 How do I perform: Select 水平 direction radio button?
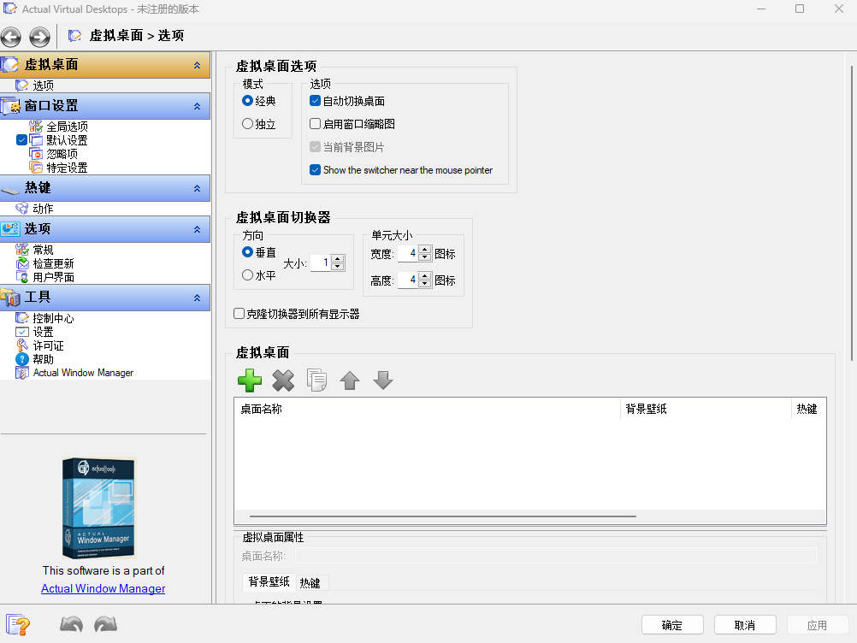point(247,274)
